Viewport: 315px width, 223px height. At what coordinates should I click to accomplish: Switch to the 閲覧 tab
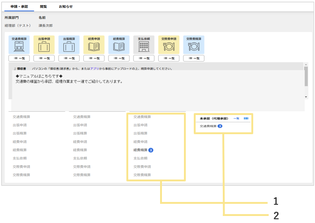44,7
